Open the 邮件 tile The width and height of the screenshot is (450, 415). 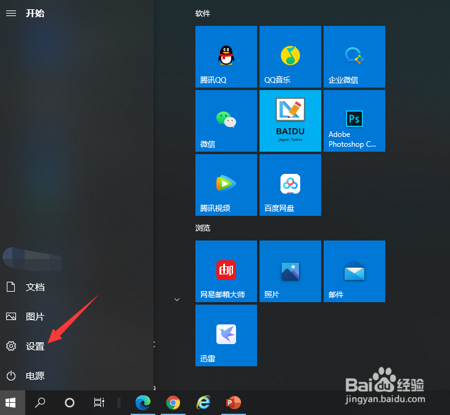click(354, 271)
